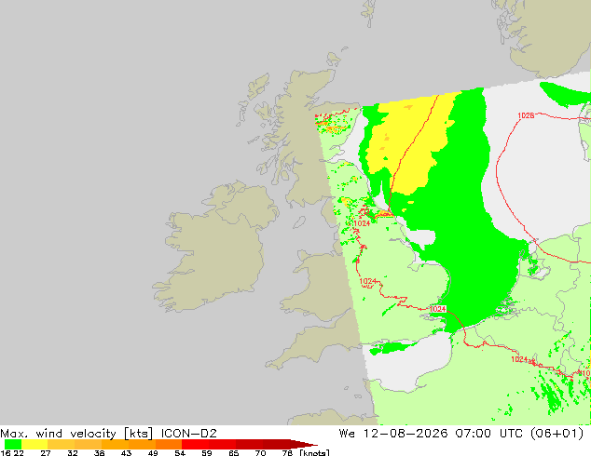Viewport: 591px width, 456px height.
Task: Select the orange legend segment between 49 and 54
Action: [x=169, y=444]
